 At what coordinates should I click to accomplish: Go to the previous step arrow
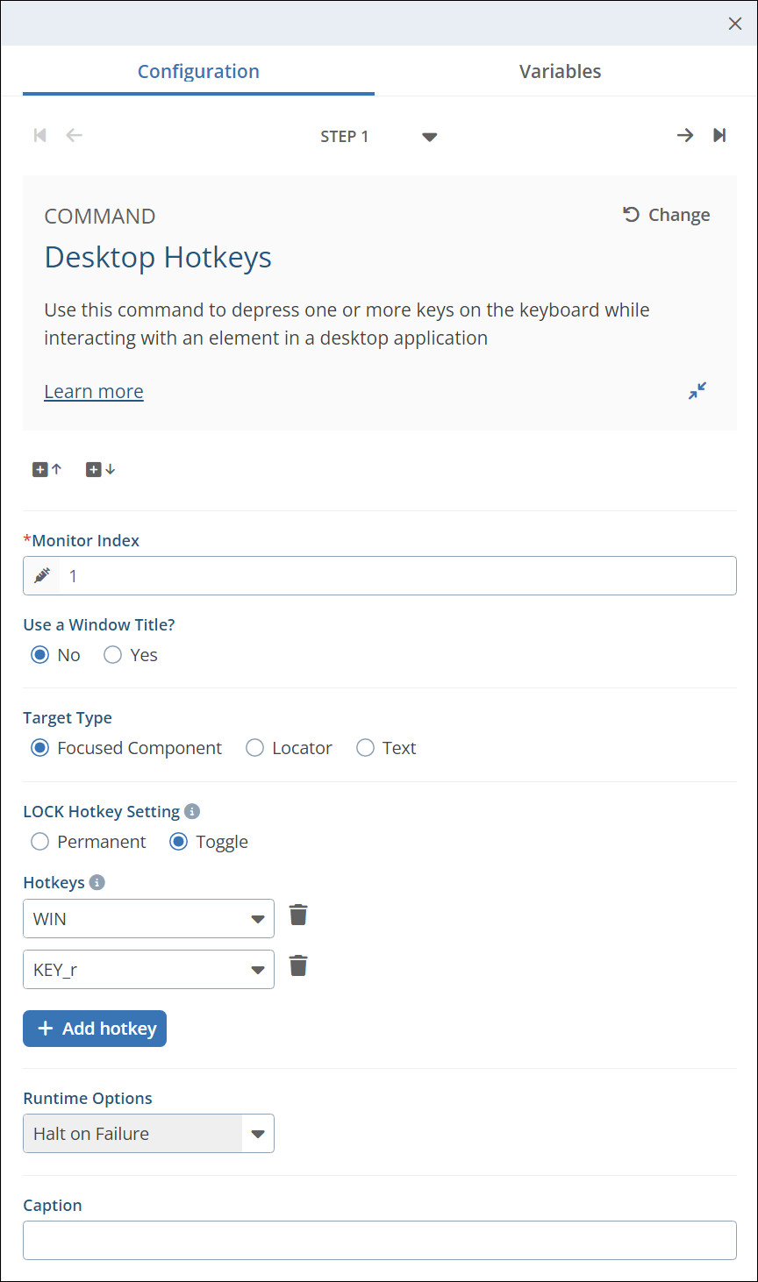coord(75,135)
